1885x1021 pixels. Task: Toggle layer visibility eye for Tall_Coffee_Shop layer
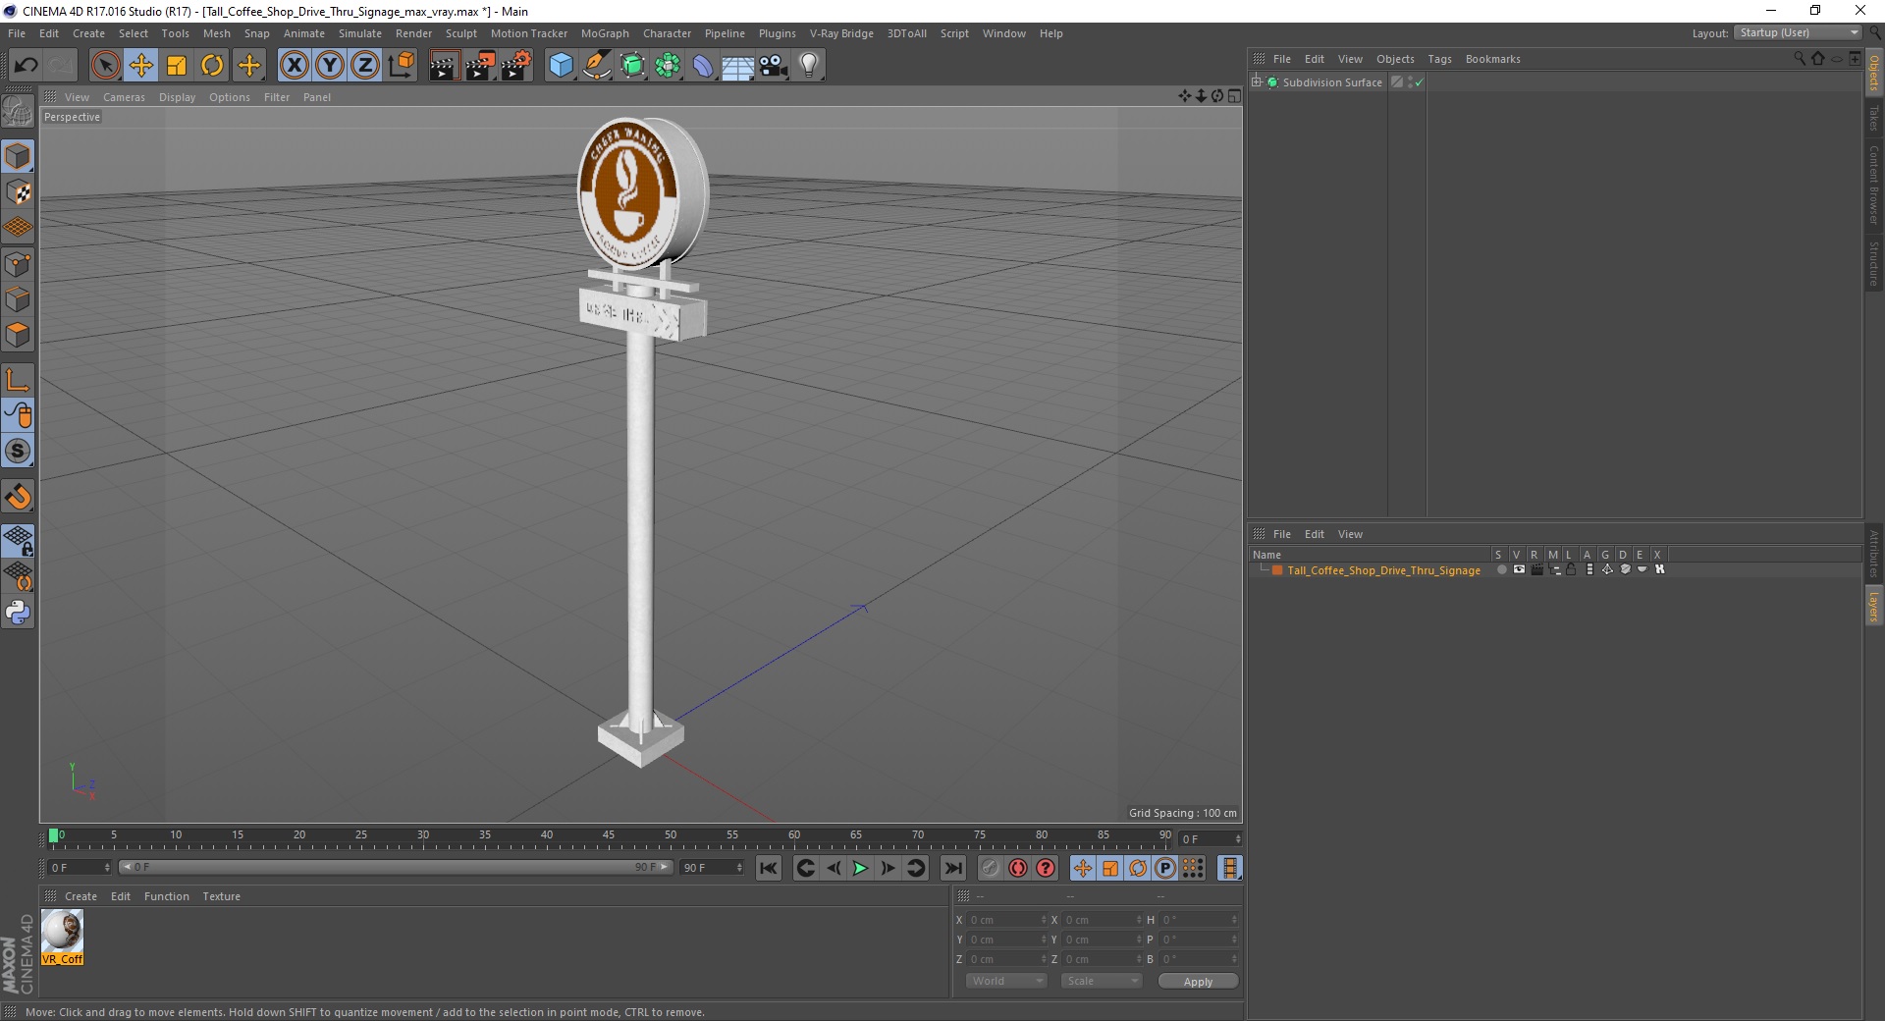click(x=1519, y=569)
